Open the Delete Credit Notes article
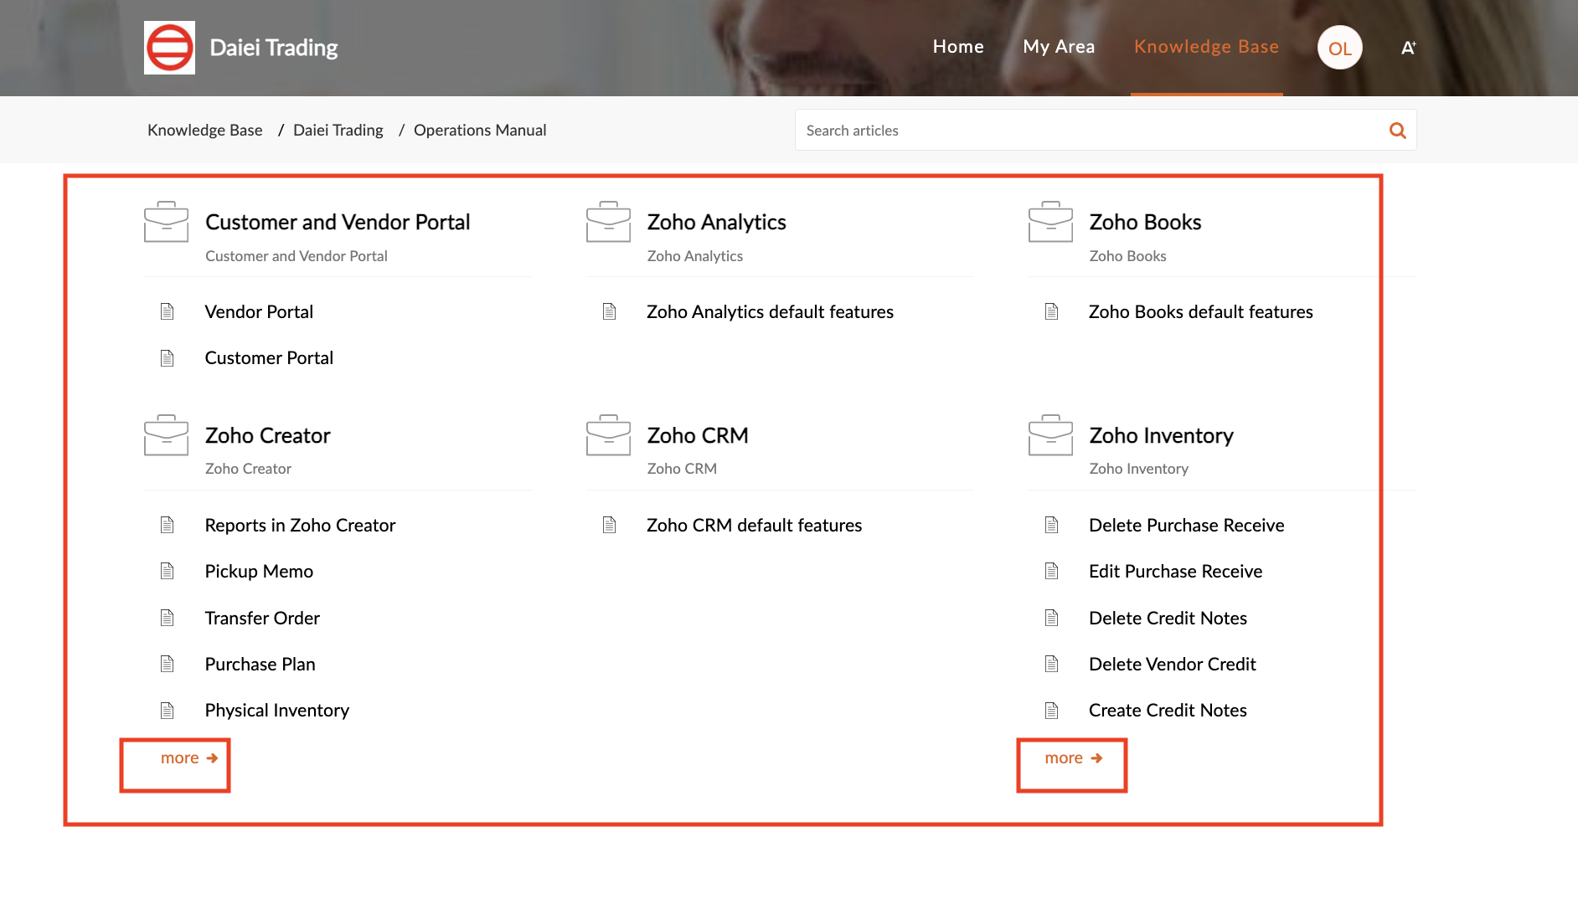Screen dimensions: 1578x909 [x=1168, y=618]
